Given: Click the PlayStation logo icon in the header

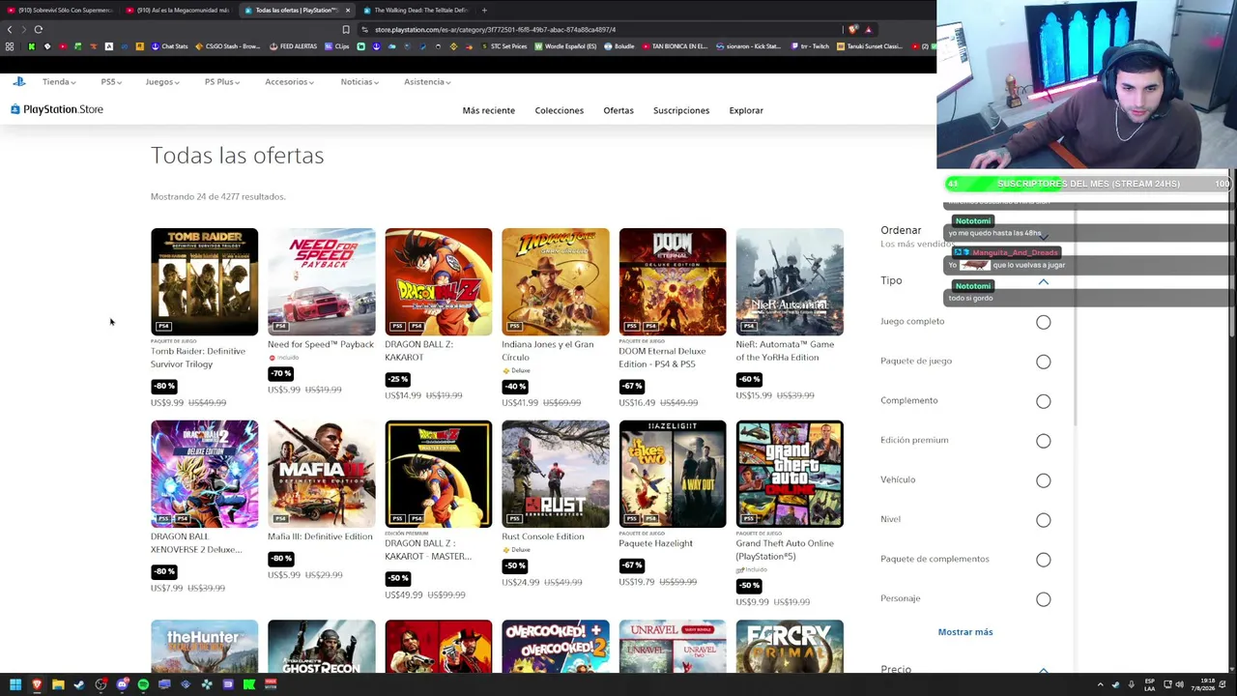Looking at the screenshot, I should pos(19,82).
